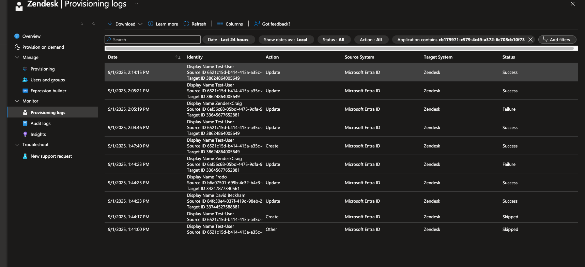Select the 2:14:15 PM log row date
The image size is (585, 267).
[x=129, y=72]
